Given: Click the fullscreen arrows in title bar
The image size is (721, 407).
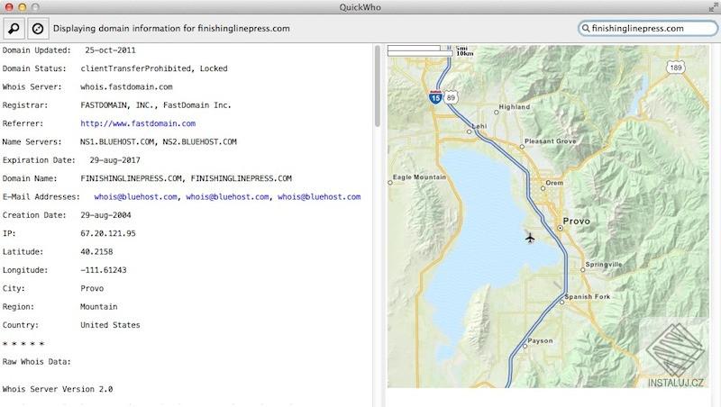Looking at the screenshot, I should (x=711, y=7).
